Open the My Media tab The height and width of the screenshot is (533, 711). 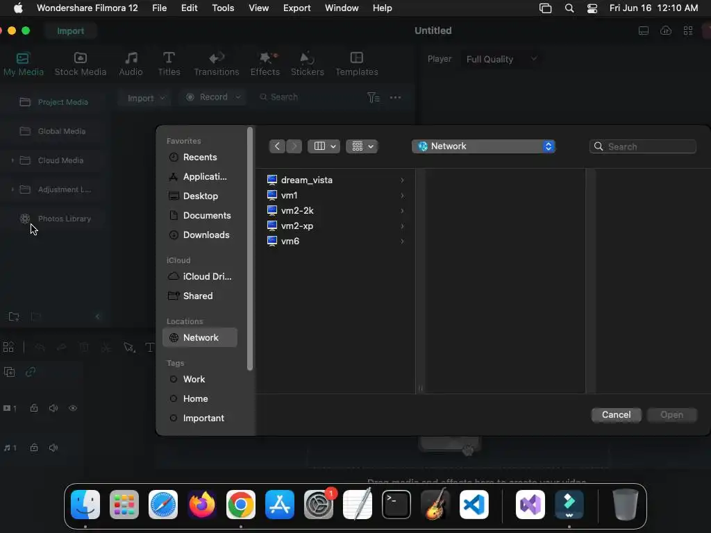click(23, 64)
